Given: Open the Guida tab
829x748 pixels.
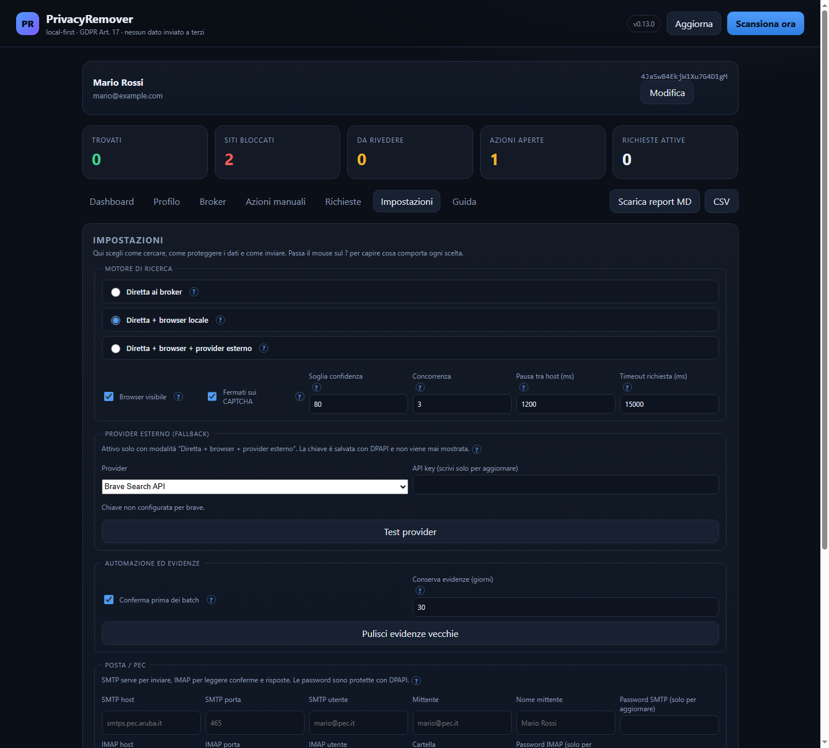Looking at the screenshot, I should [464, 201].
